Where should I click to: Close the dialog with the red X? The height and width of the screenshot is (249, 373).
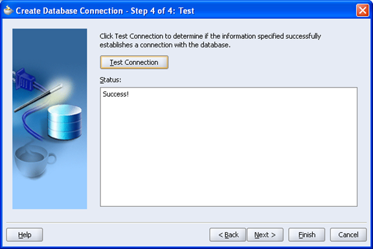click(x=363, y=10)
